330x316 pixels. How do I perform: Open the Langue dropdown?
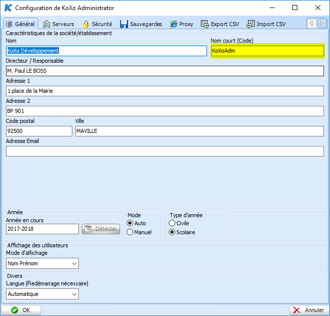(42, 294)
